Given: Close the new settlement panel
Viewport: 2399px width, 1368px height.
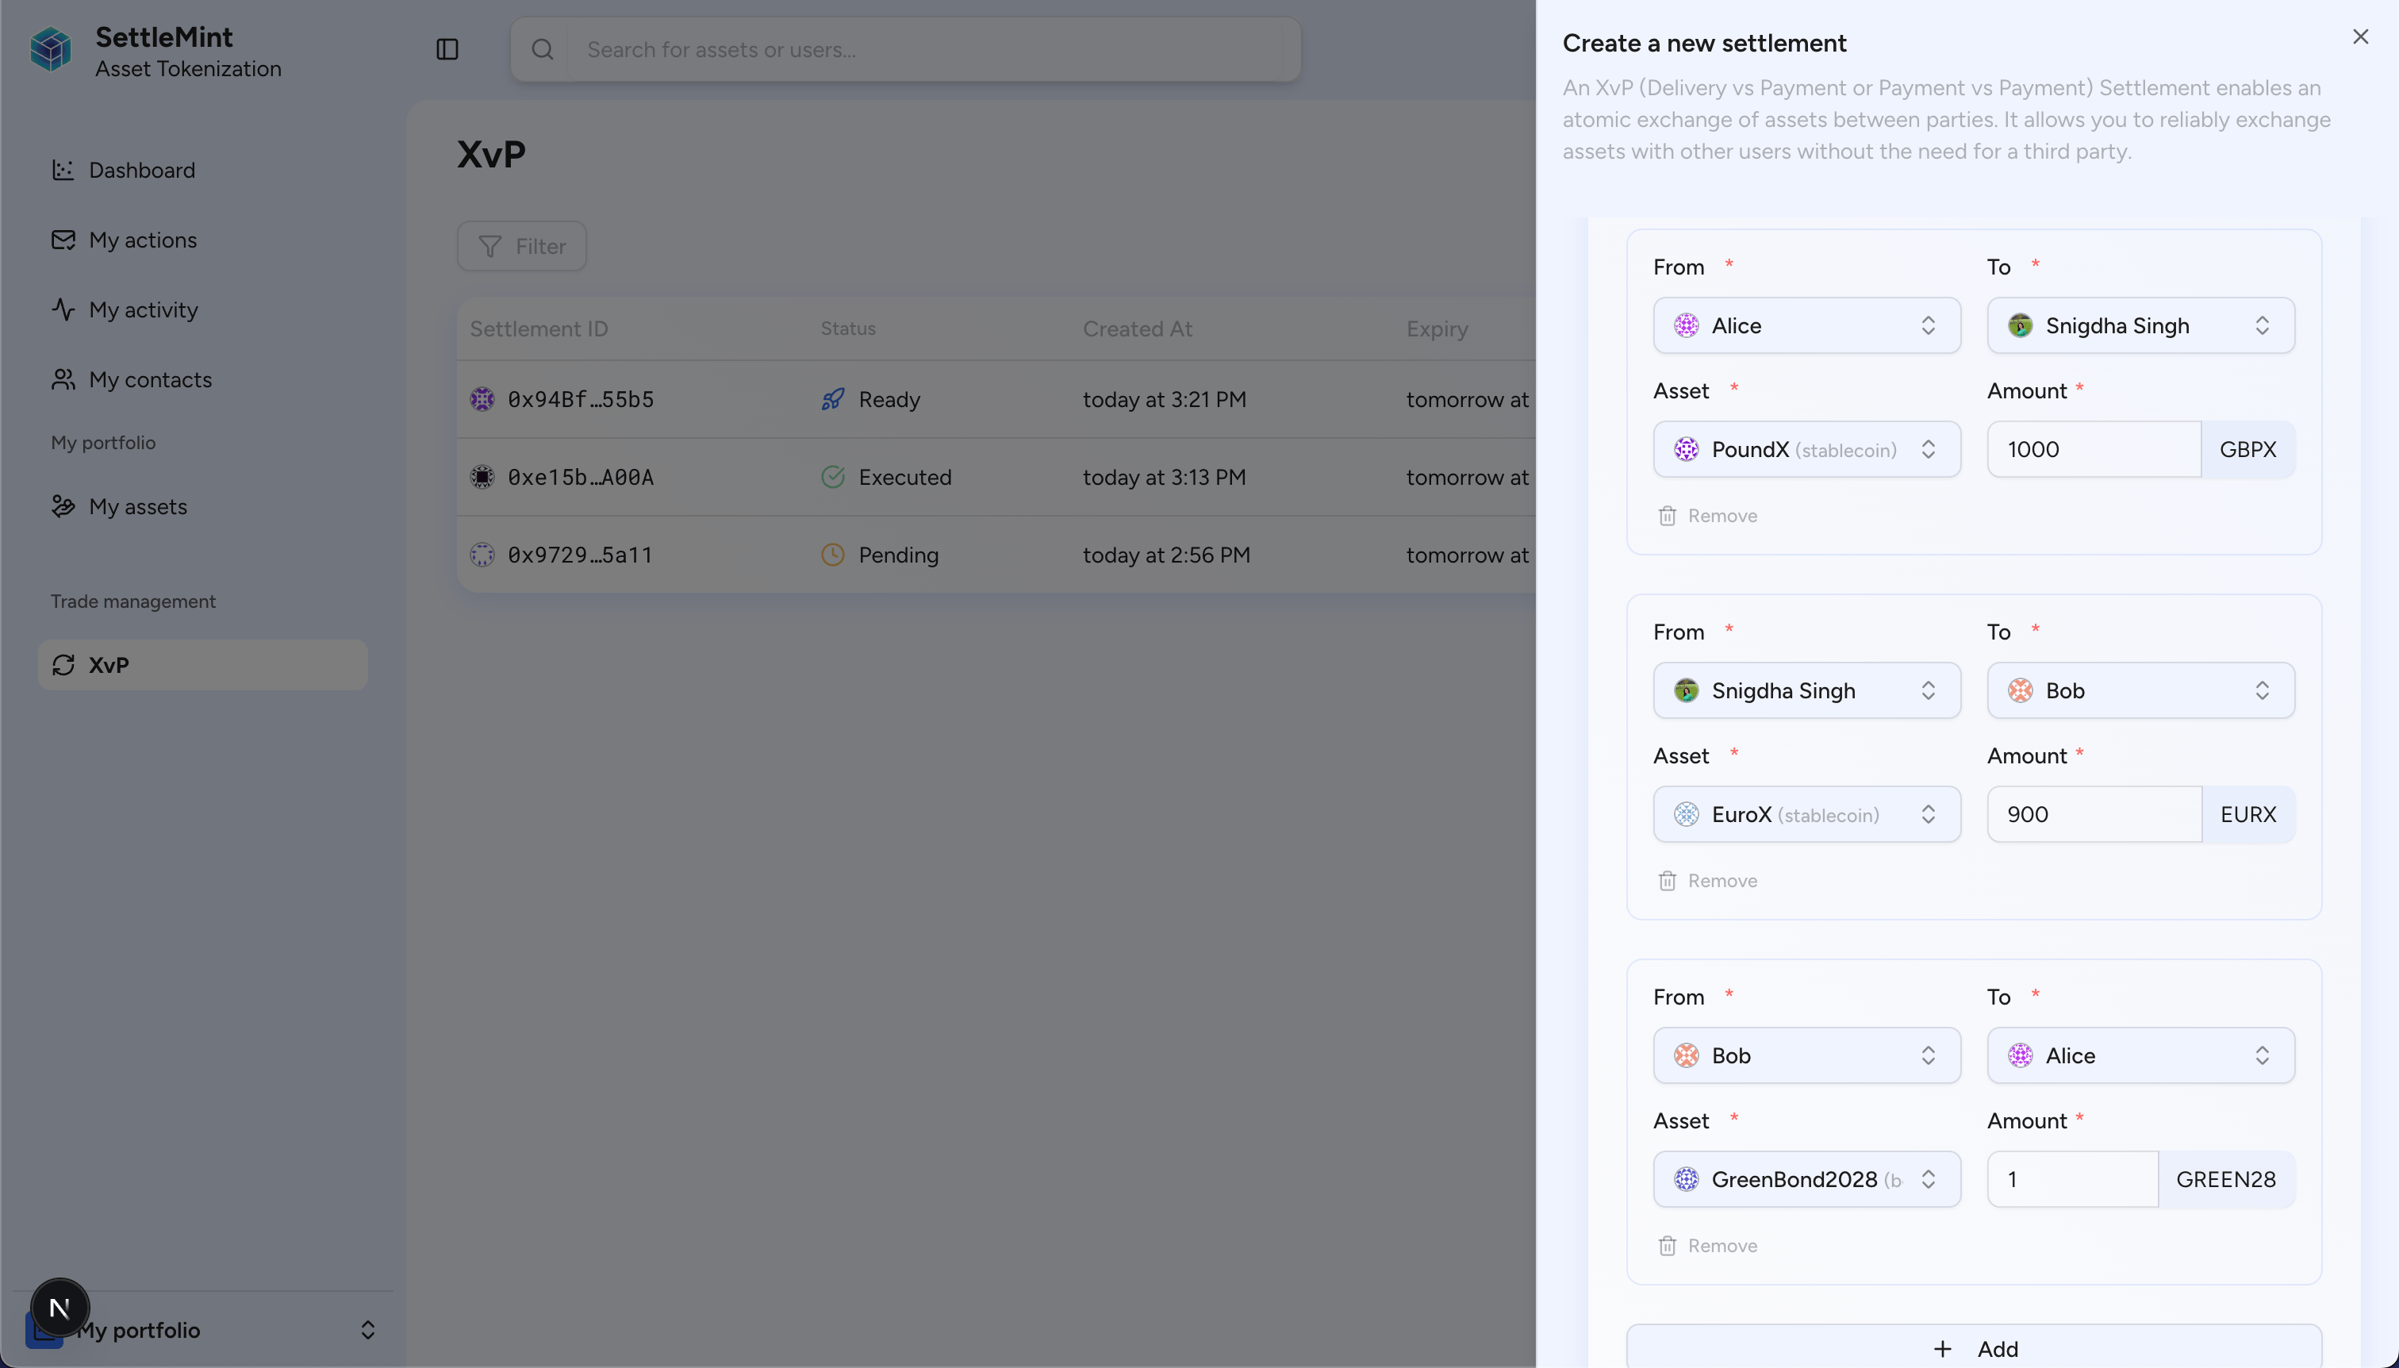Looking at the screenshot, I should (2360, 37).
